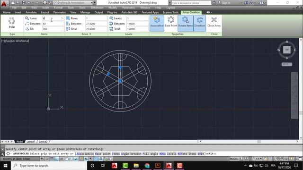Toggle the array Direction option
The width and height of the screenshot is (303, 170).
200,23
